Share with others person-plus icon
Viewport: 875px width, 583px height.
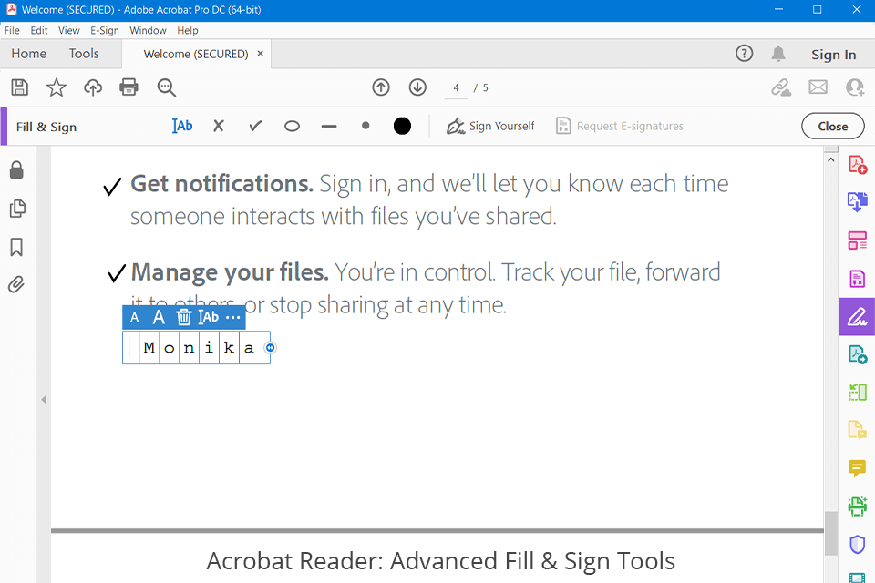point(855,87)
